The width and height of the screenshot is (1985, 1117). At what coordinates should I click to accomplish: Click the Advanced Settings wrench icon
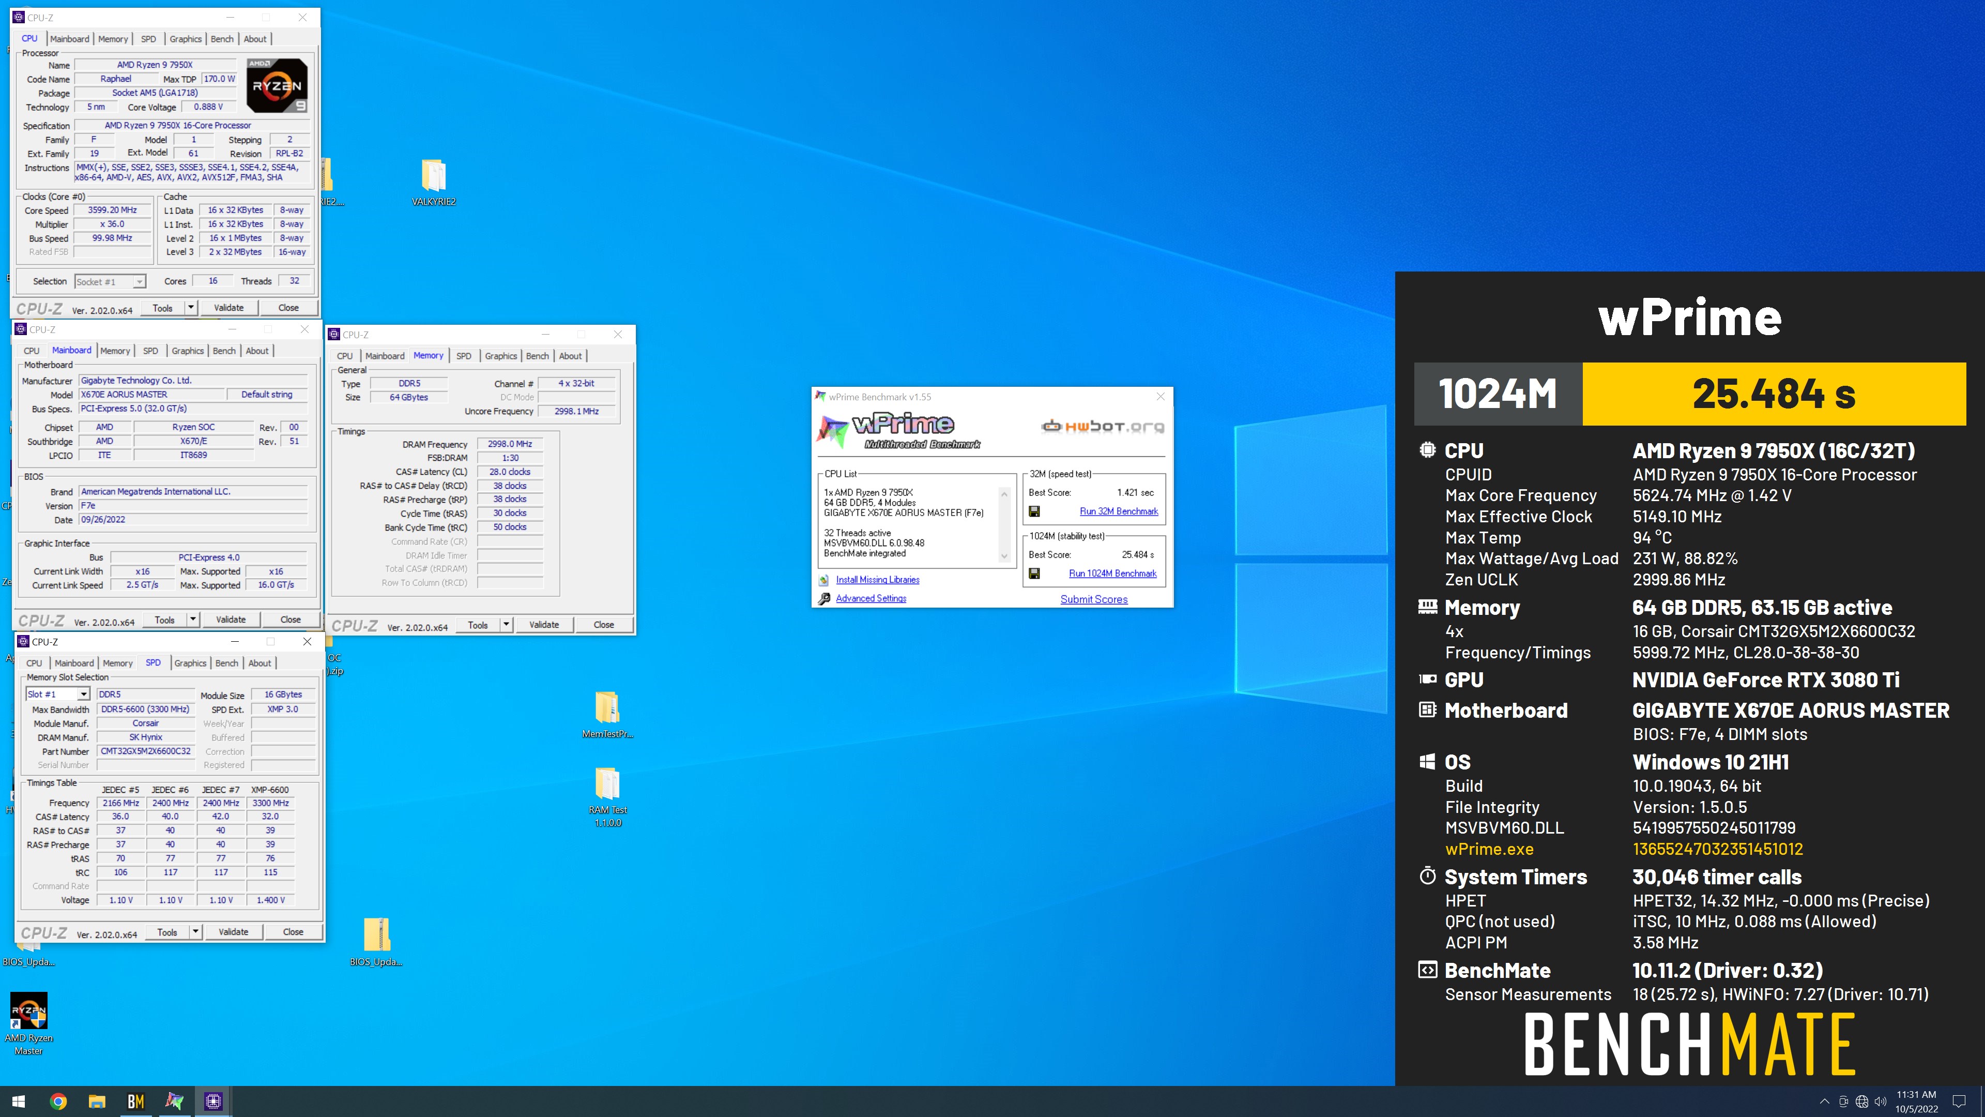coord(824,599)
